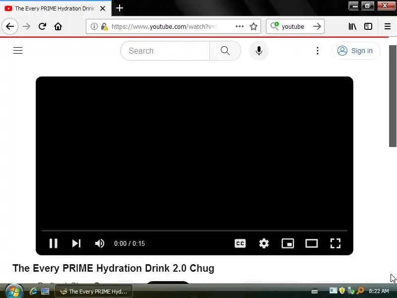397x298 pixels.
Task: Open the Firefox application menu
Action: [x=388, y=26]
